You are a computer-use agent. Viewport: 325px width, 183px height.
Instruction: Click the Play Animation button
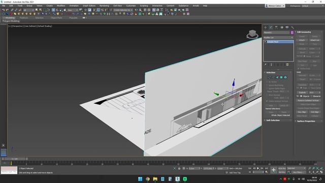click(x=258, y=168)
